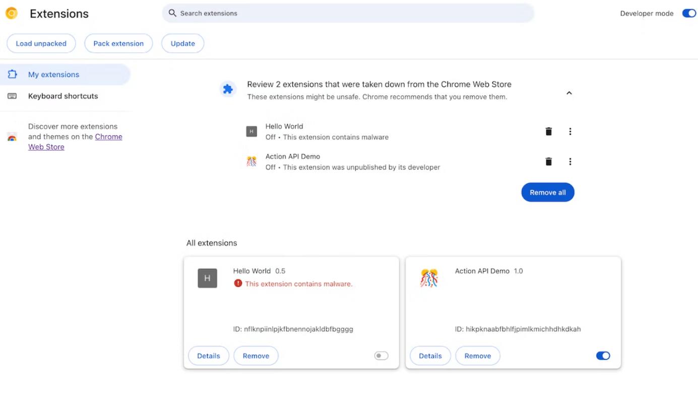Click Action API Demo icon in review list
This screenshot has height=411, width=698.
(251, 161)
